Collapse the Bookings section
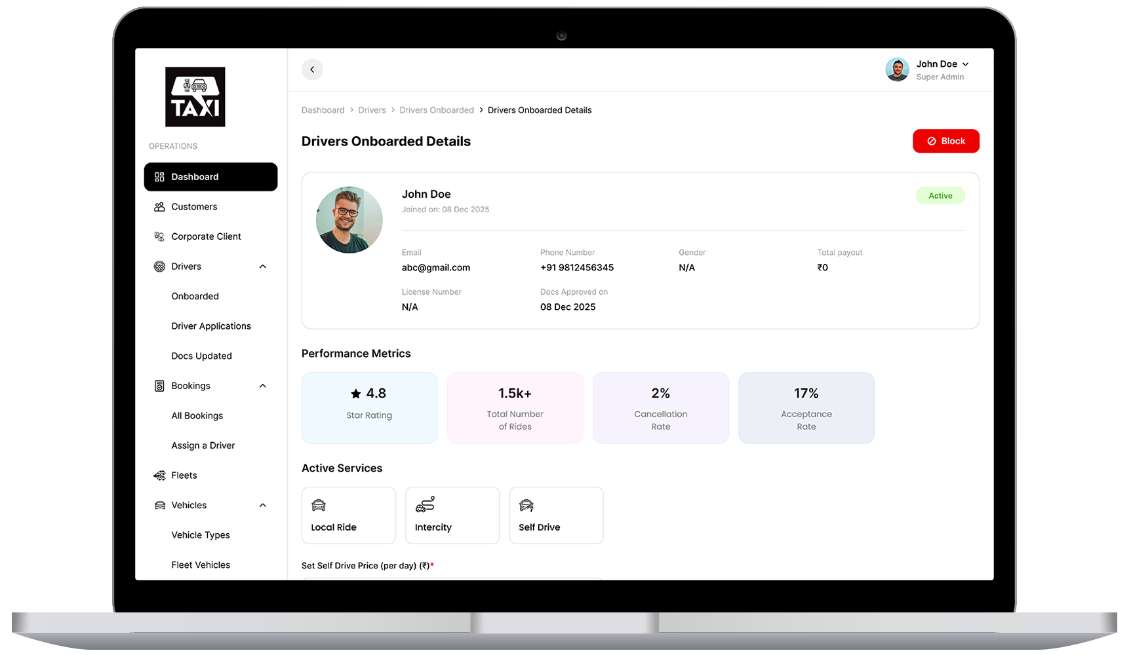This screenshot has height=655, width=1133. click(x=263, y=386)
